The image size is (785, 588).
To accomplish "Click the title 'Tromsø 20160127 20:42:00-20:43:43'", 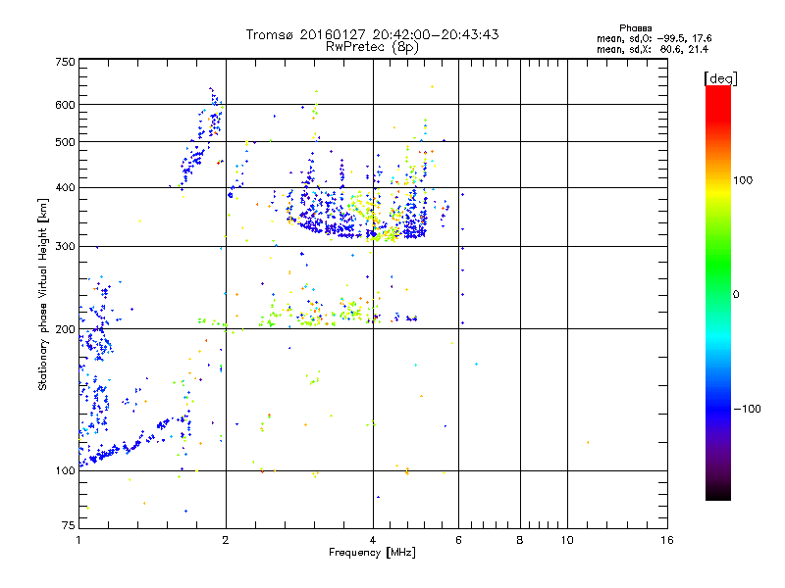I will tap(372, 34).
